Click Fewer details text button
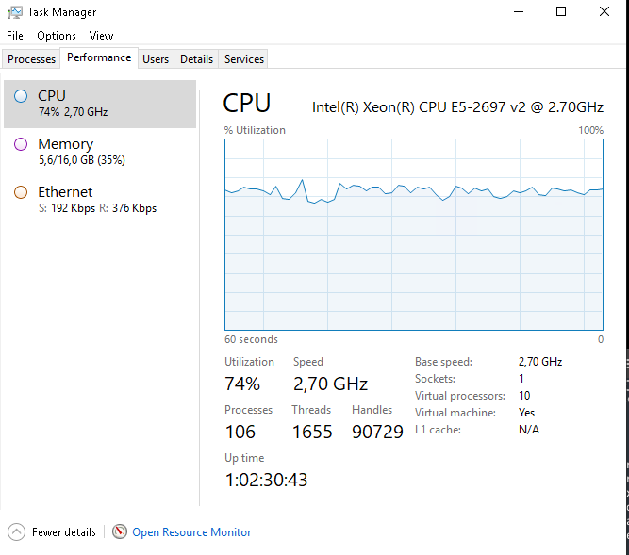This screenshot has width=629, height=555. [64, 532]
